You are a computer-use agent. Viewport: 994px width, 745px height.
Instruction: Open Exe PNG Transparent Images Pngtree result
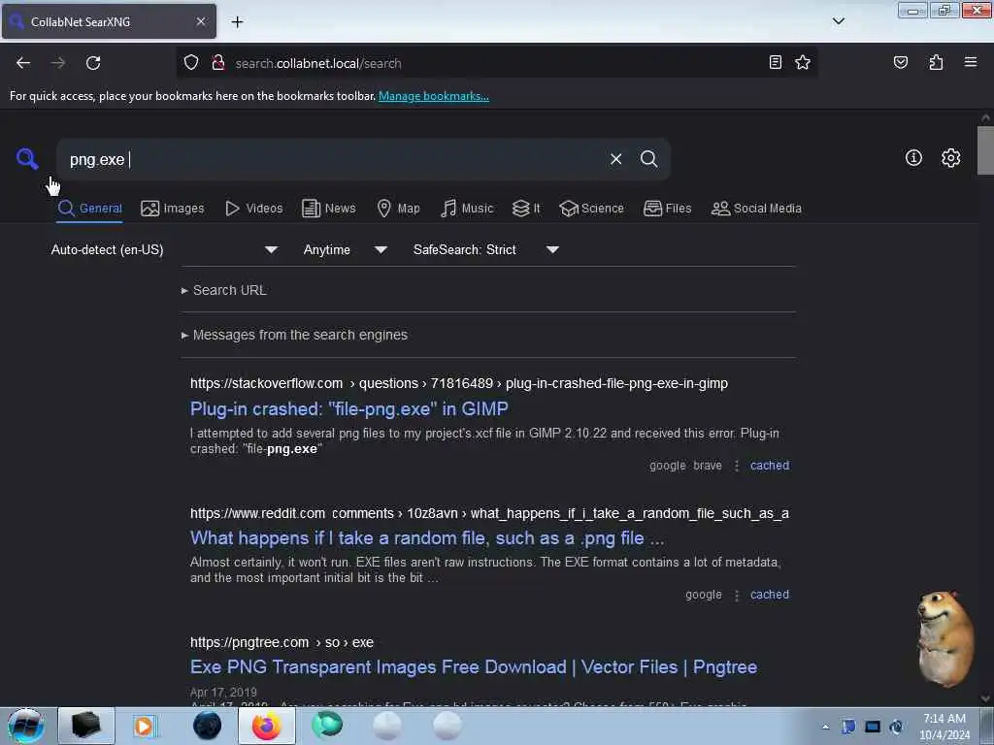tap(474, 667)
